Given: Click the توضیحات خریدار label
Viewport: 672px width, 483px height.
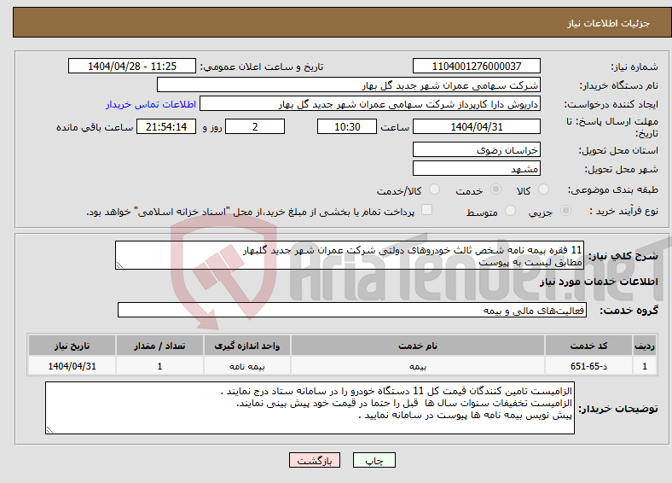Looking at the screenshot, I should pos(618,409).
